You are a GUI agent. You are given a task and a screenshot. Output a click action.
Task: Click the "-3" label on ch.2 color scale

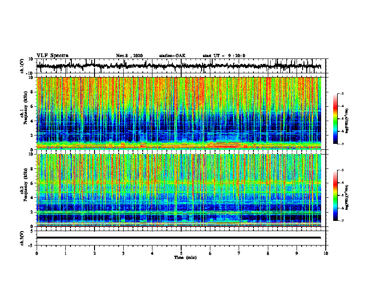pos(342,170)
